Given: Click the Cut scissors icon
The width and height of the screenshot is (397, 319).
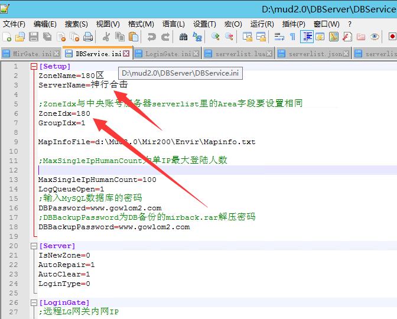Looking at the screenshot, I should click(x=106, y=37).
